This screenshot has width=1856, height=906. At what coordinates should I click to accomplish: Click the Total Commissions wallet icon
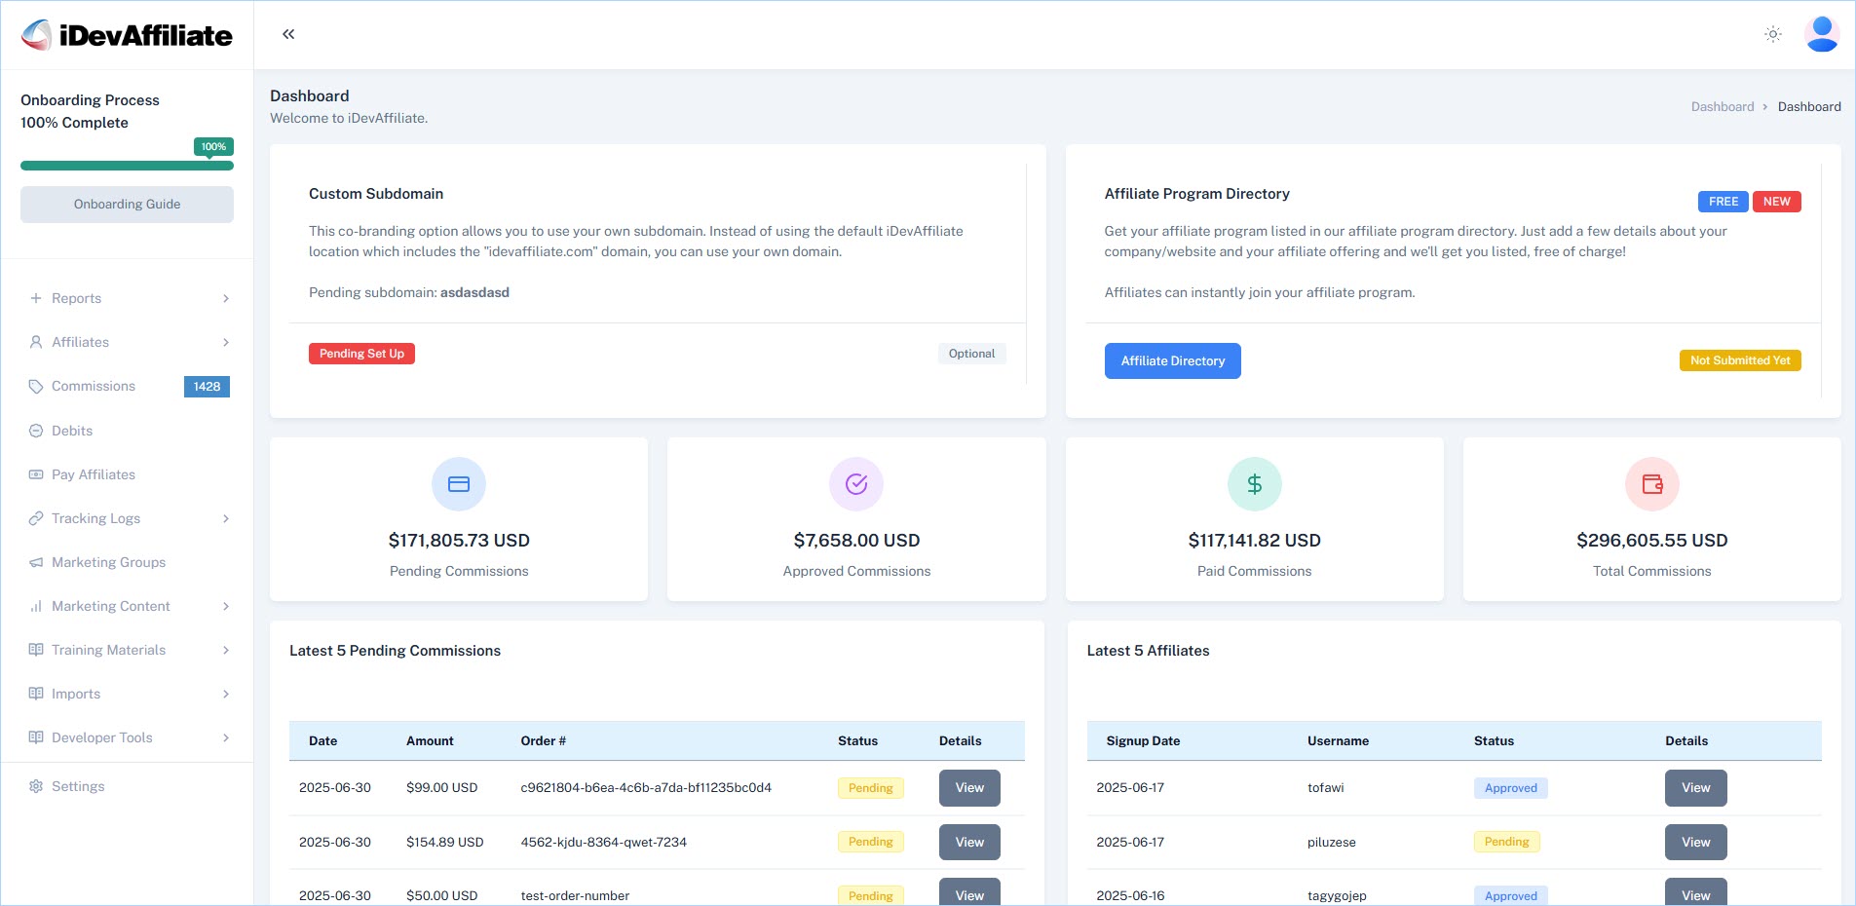(1652, 484)
